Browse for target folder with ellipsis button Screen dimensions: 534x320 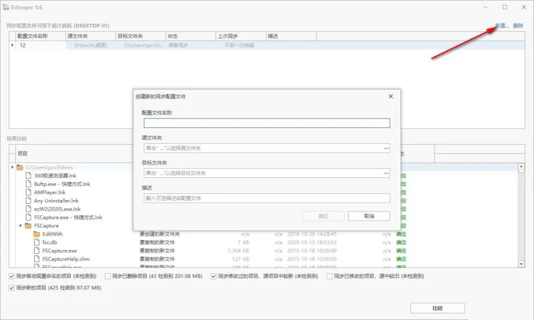click(x=386, y=173)
